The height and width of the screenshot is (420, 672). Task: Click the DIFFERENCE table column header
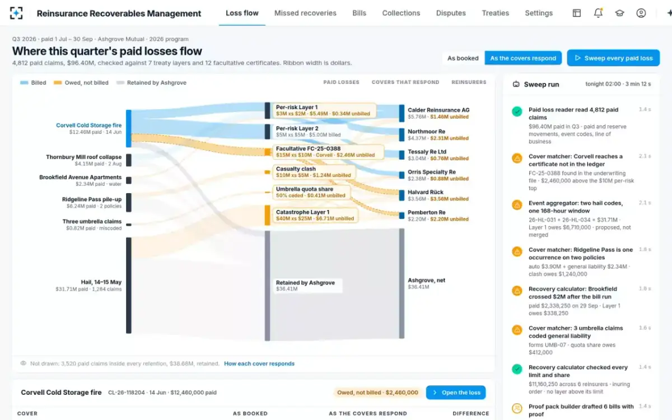[471, 413]
